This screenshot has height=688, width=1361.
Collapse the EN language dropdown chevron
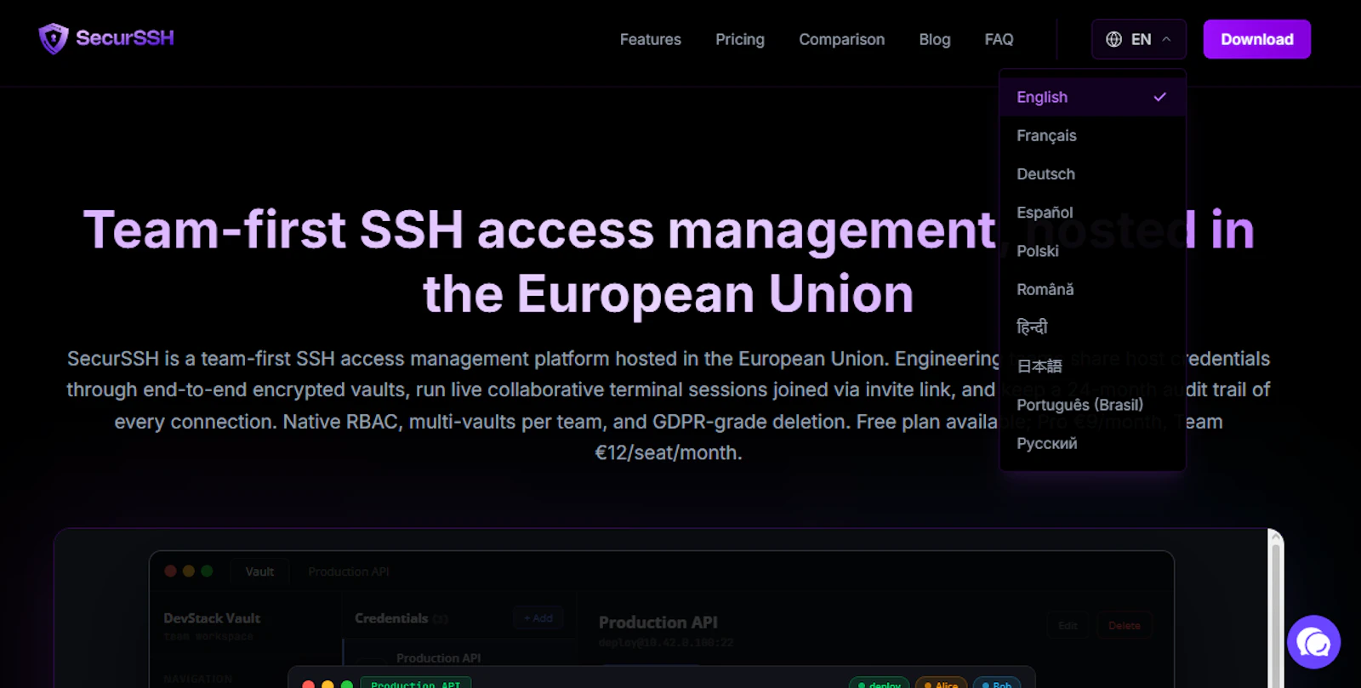[x=1166, y=39]
